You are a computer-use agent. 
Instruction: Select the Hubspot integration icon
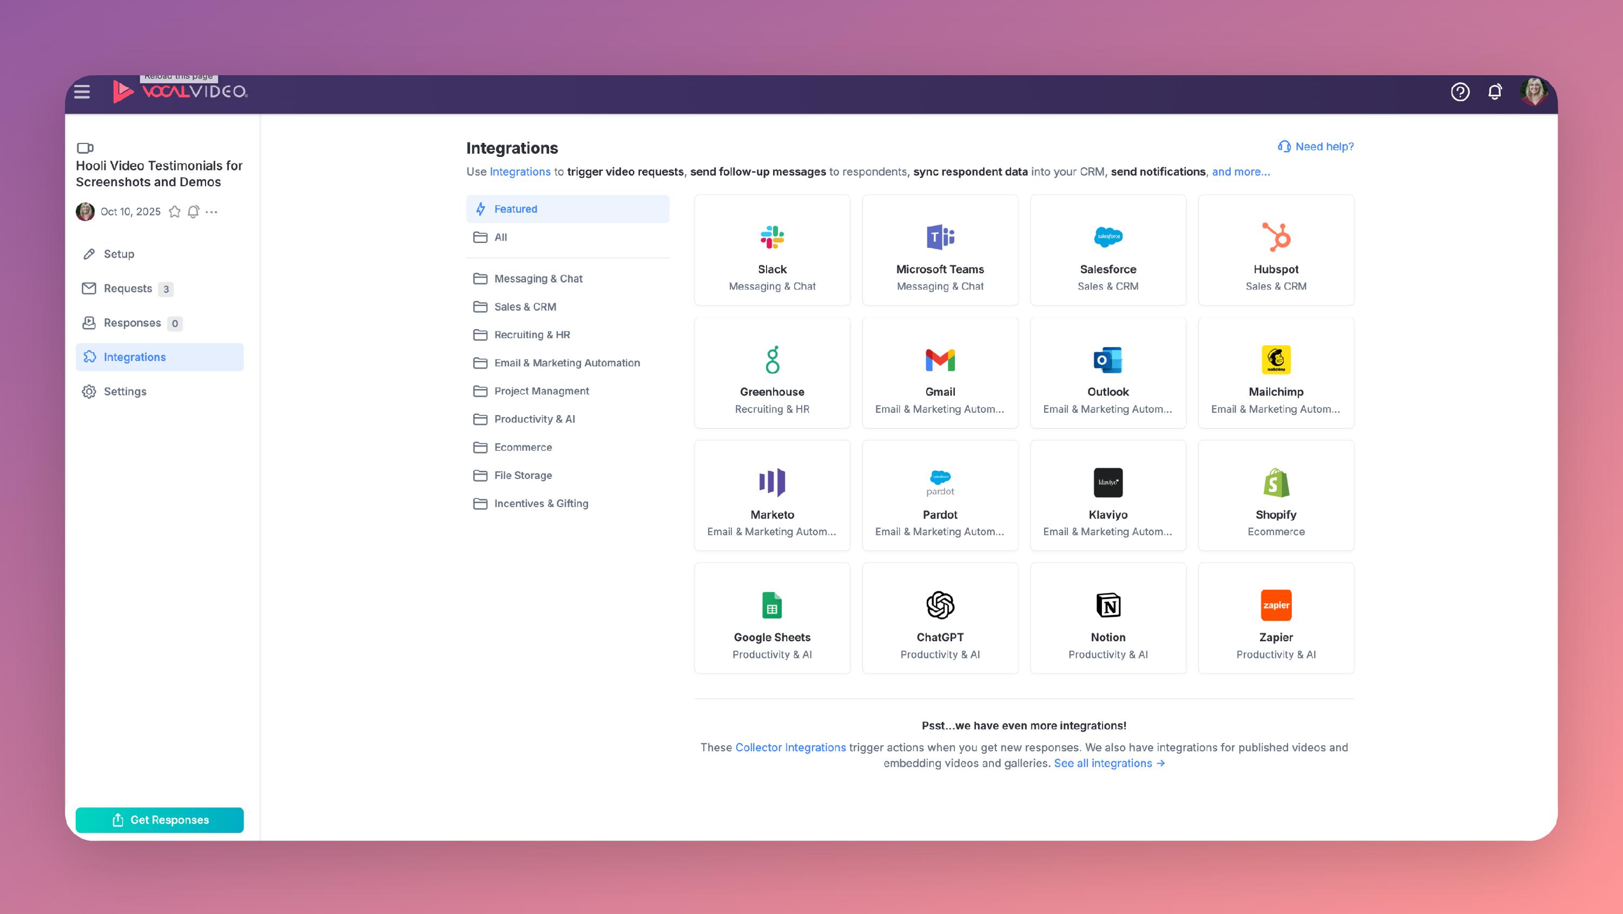click(1276, 237)
